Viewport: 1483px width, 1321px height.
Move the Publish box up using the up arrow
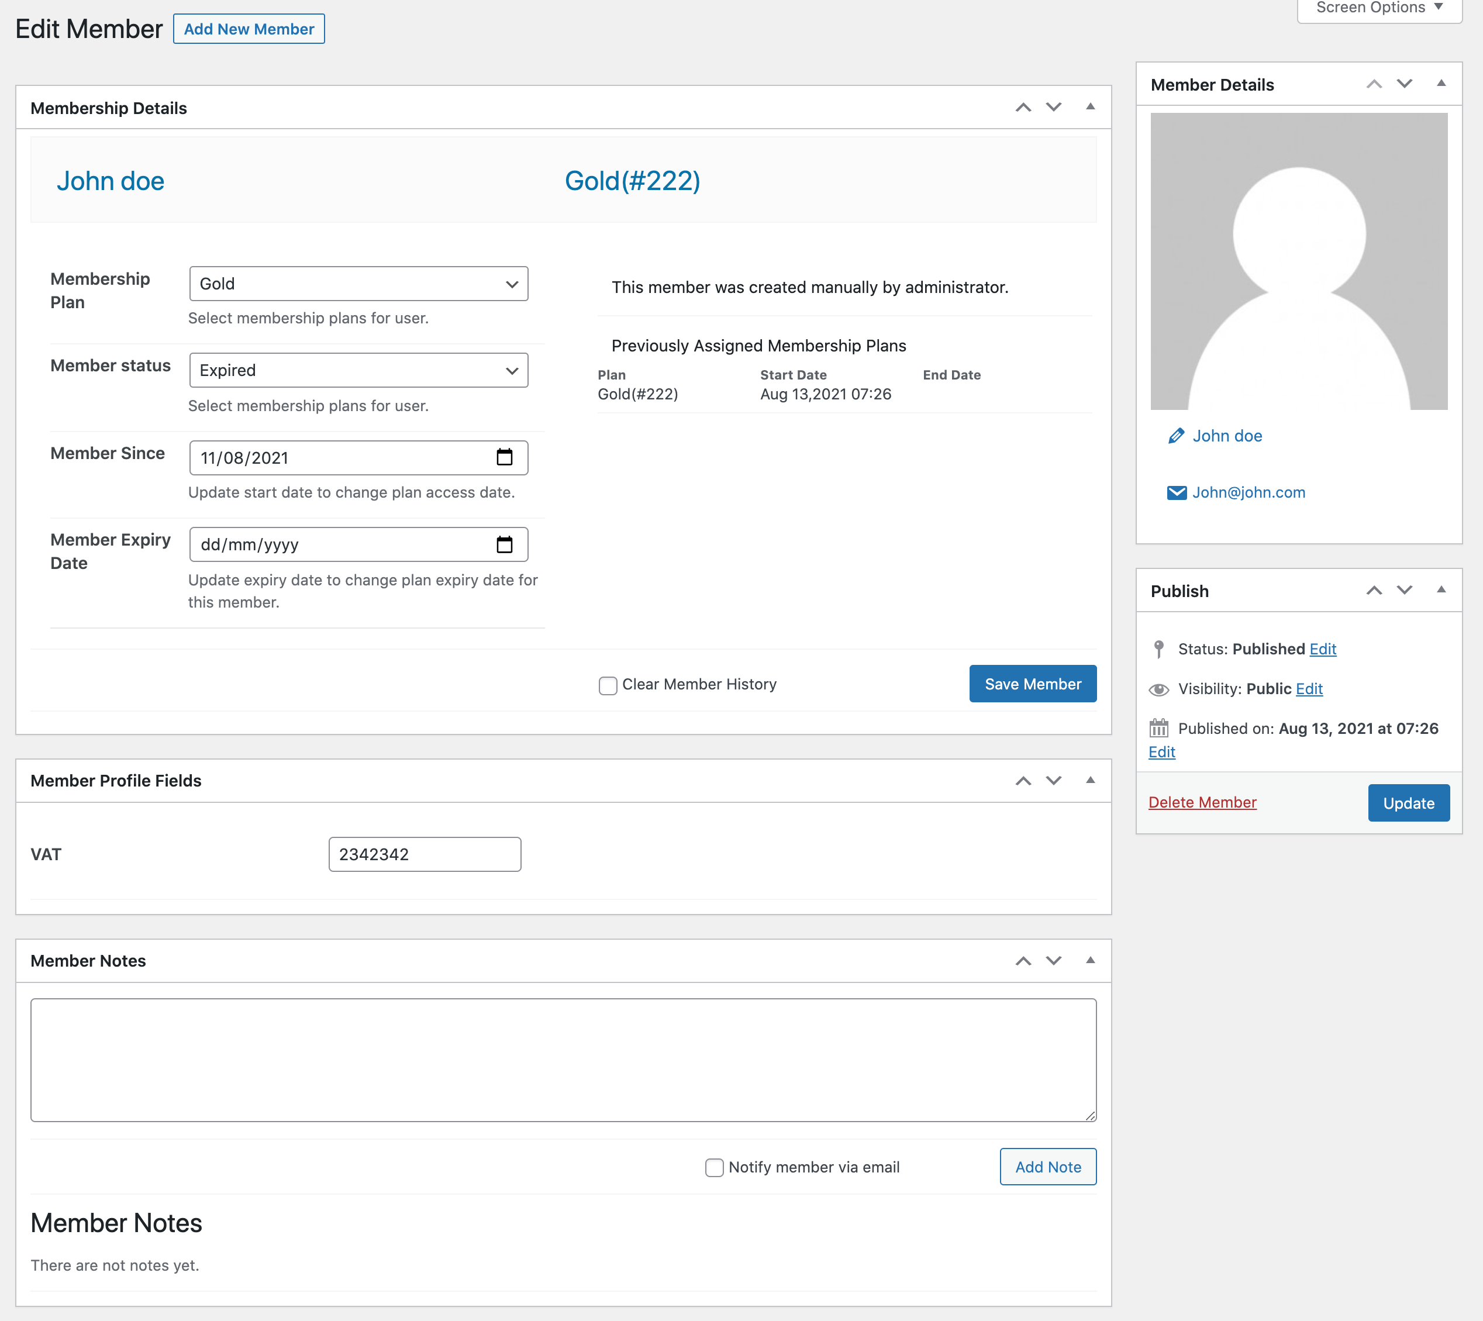pyautogui.click(x=1374, y=590)
